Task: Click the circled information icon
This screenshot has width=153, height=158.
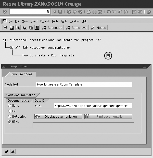Action: (x=108, y=55)
